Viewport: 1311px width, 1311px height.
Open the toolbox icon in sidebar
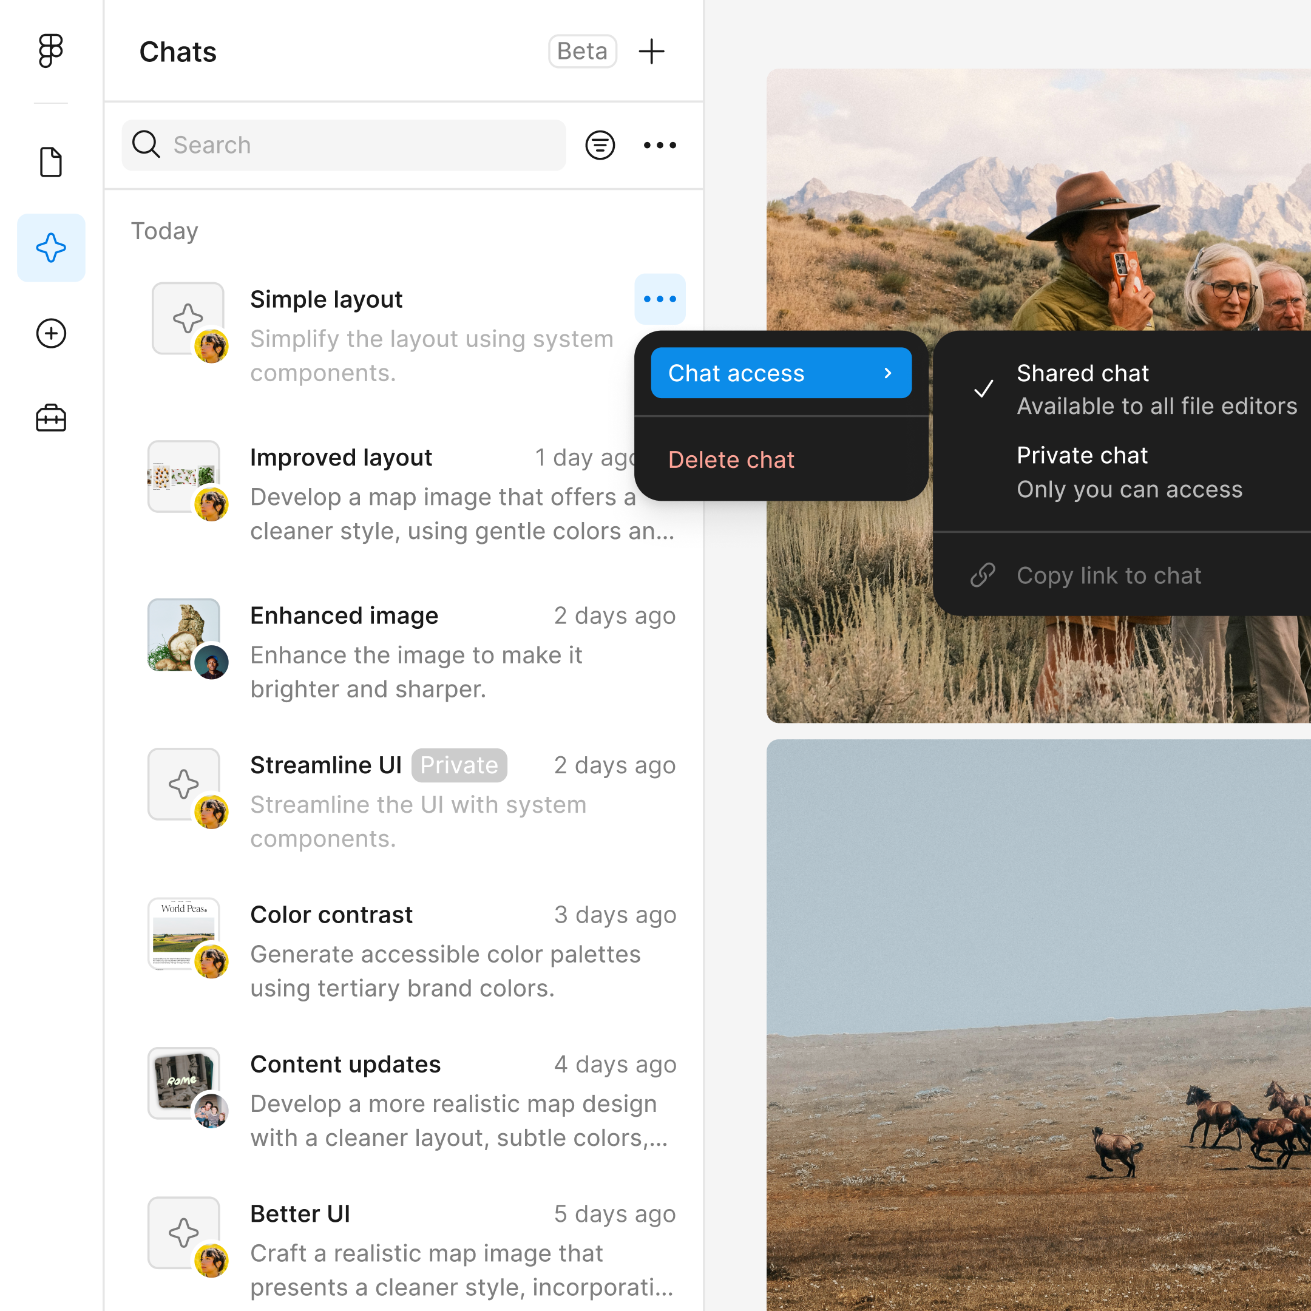coord(51,418)
